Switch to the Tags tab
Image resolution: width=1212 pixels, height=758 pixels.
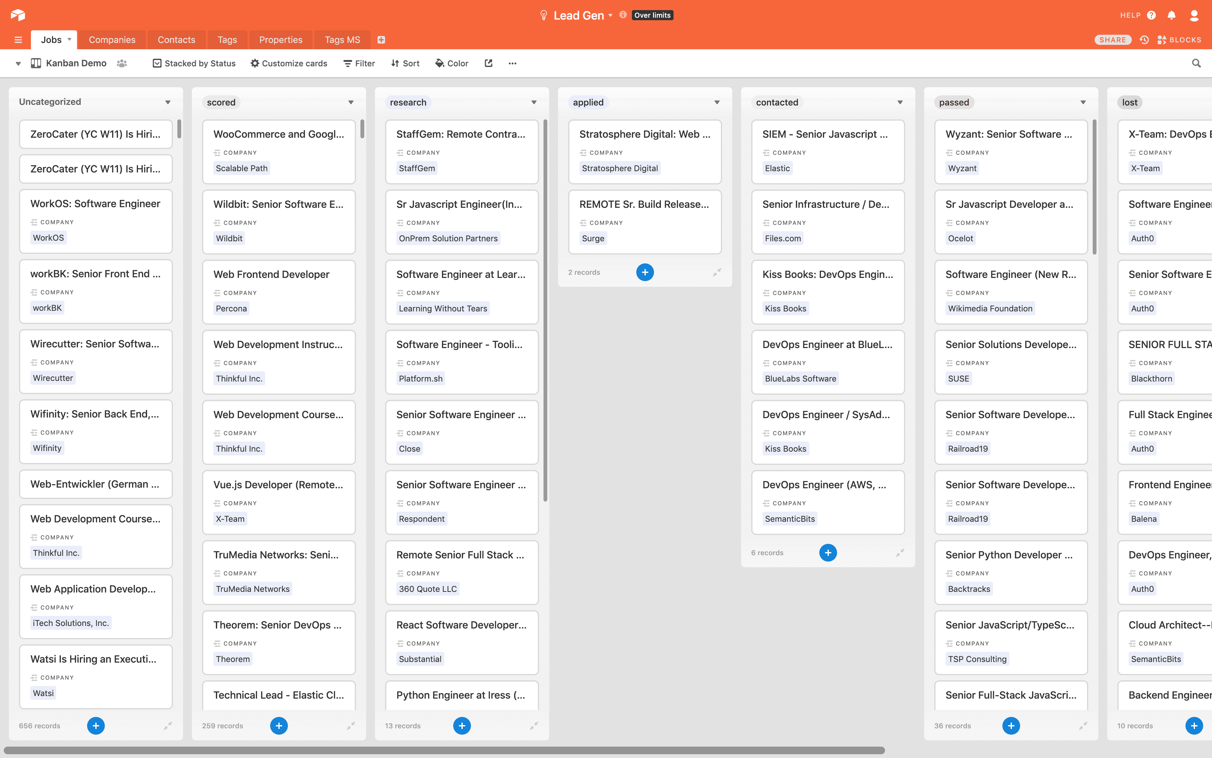point(227,39)
